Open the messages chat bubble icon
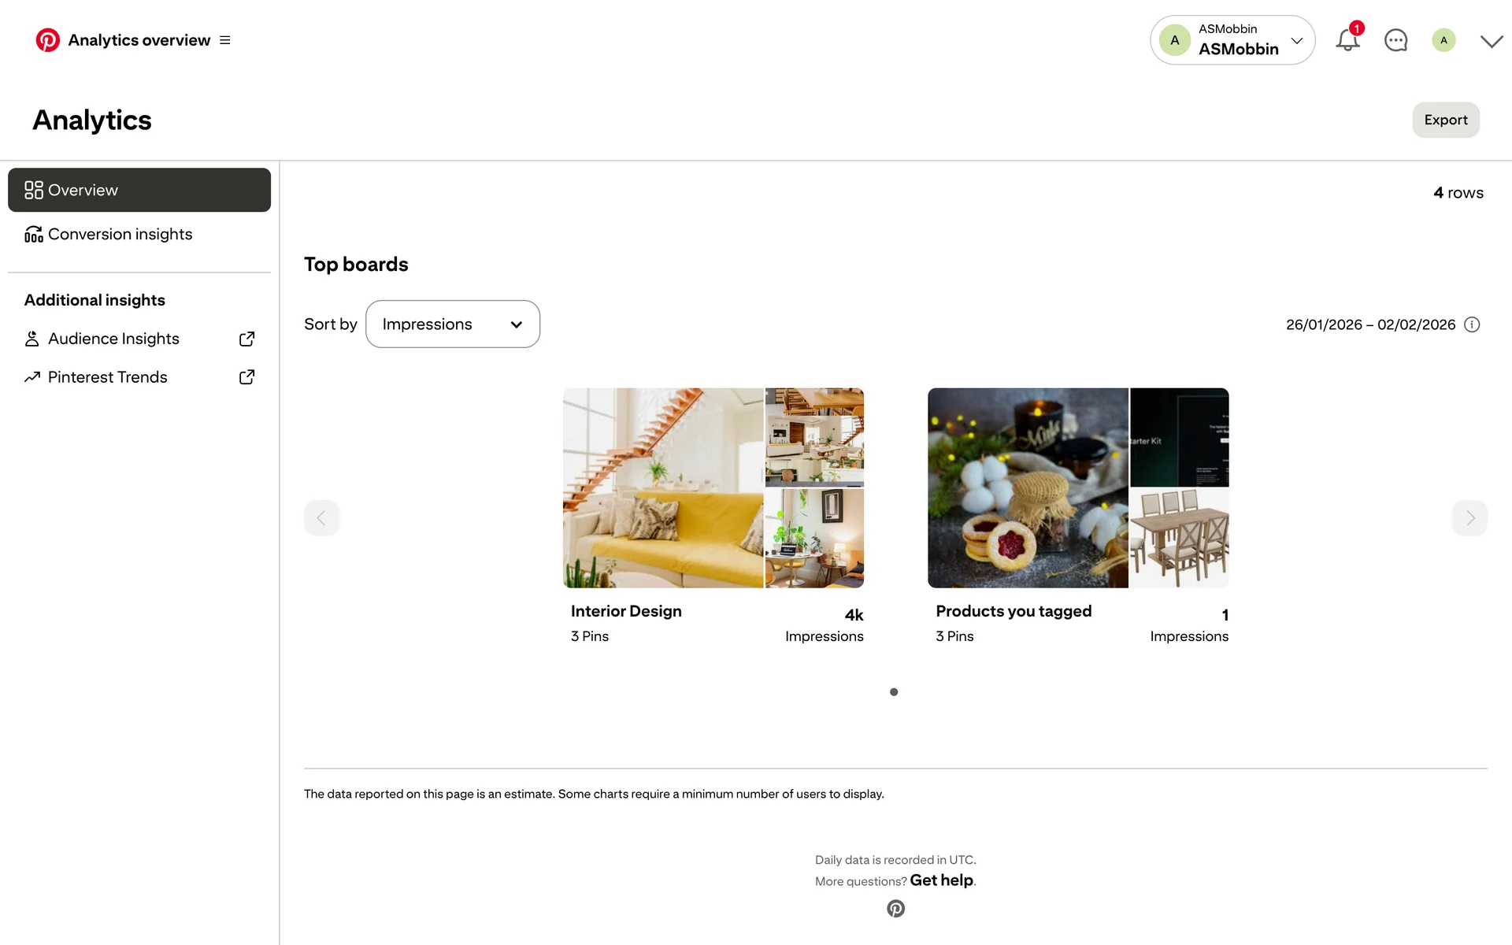The width and height of the screenshot is (1512, 945). click(1395, 40)
